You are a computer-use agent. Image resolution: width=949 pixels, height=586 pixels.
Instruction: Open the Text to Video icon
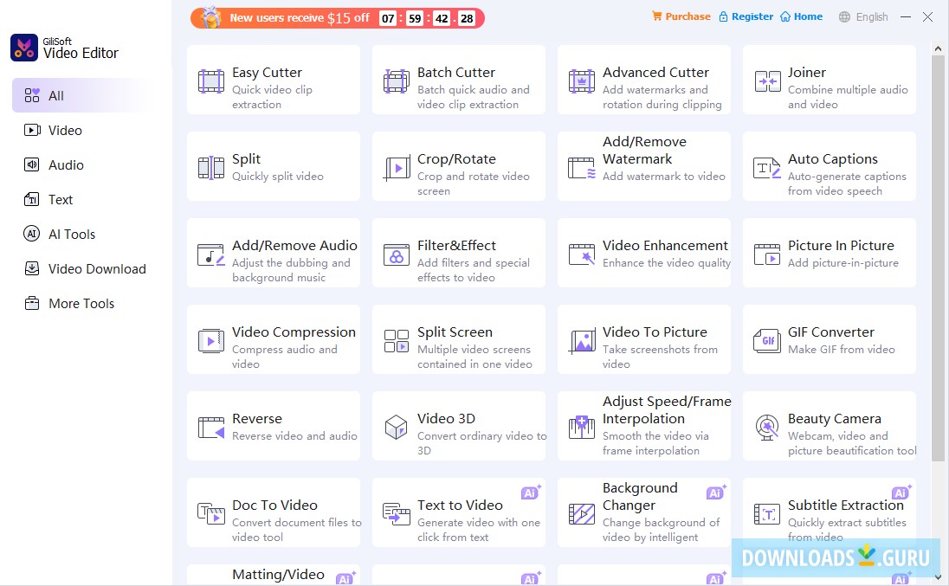point(397,514)
